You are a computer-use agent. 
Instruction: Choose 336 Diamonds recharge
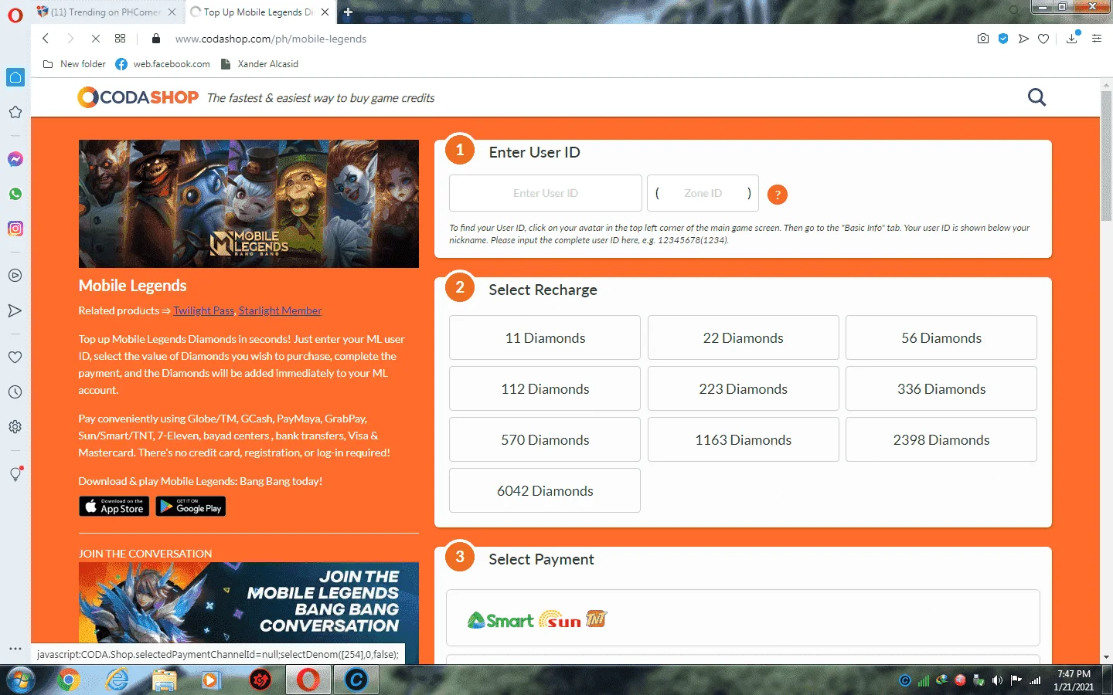tap(941, 388)
